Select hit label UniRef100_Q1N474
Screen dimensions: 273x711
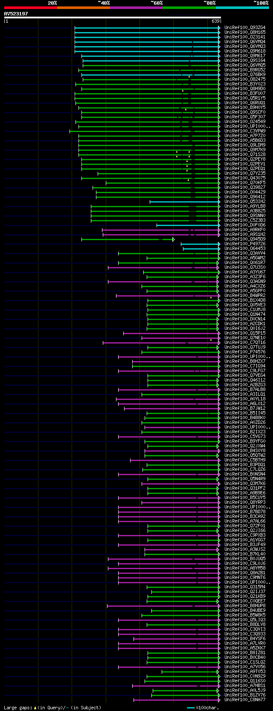(x=245, y=314)
